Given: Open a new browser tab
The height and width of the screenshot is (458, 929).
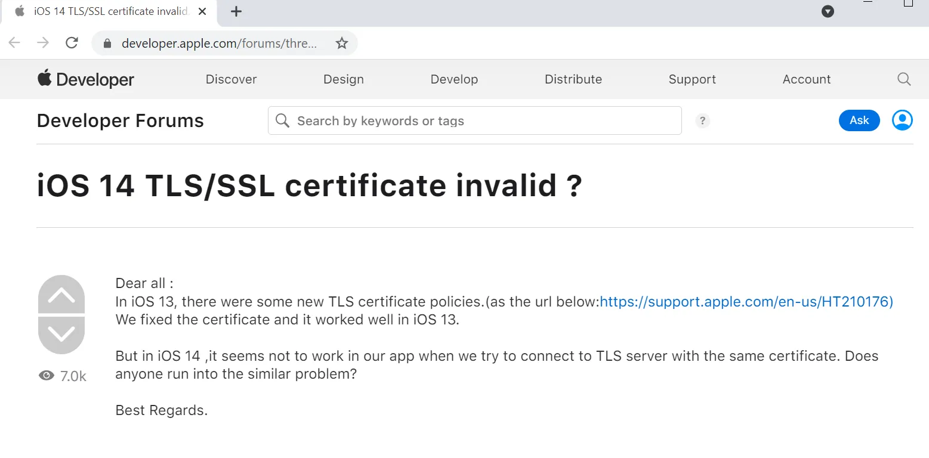Looking at the screenshot, I should pos(236,11).
